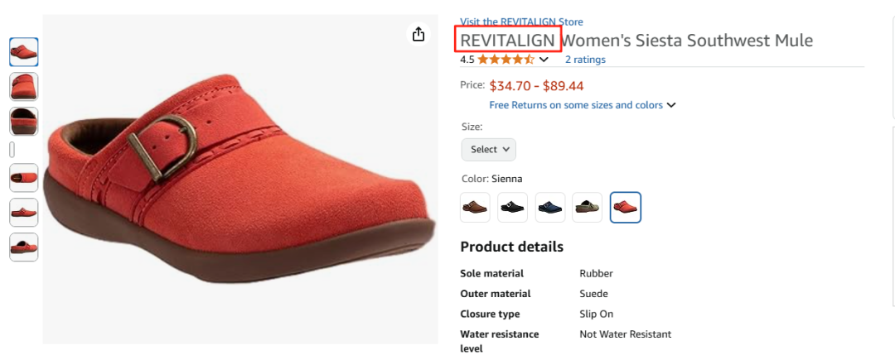Select the brown color swatch
Screen dimensions: 895x360
pyautogui.click(x=475, y=207)
